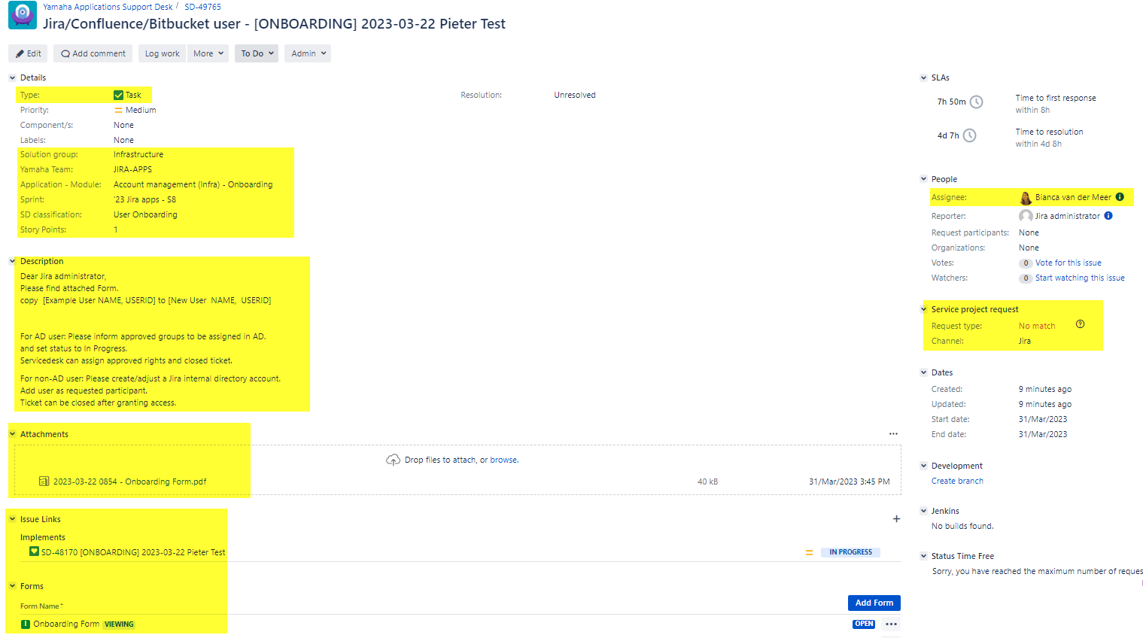Open Onboarding Form.pdf attachment
The height and width of the screenshot is (638, 1143).
click(129, 482)
